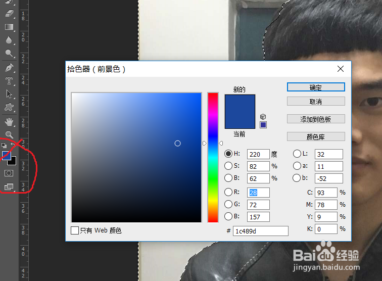Click the G field showing 72

pyautogui.click(x=258, y=205)
